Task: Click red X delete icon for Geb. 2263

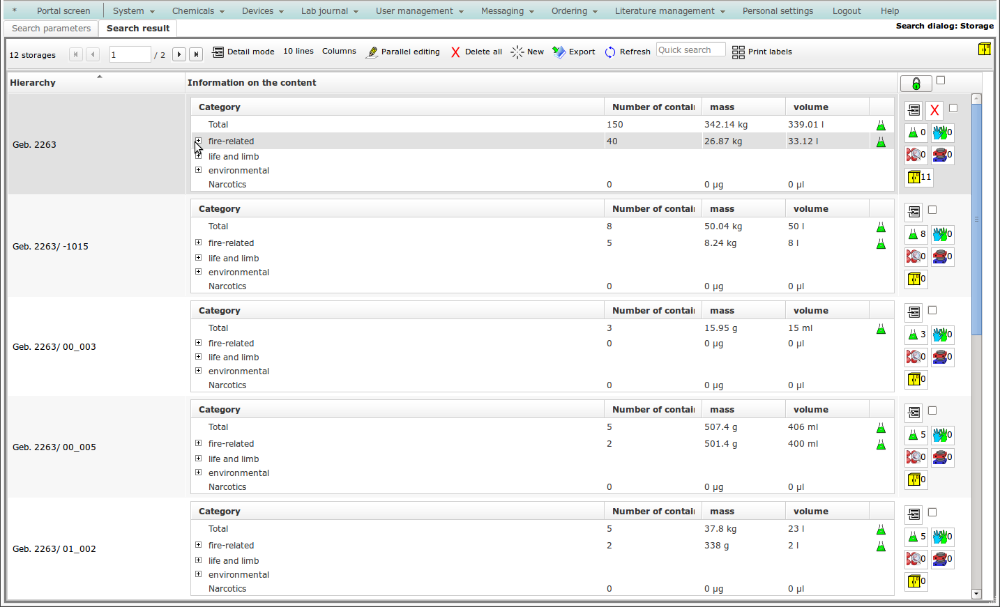Action: 934,111
